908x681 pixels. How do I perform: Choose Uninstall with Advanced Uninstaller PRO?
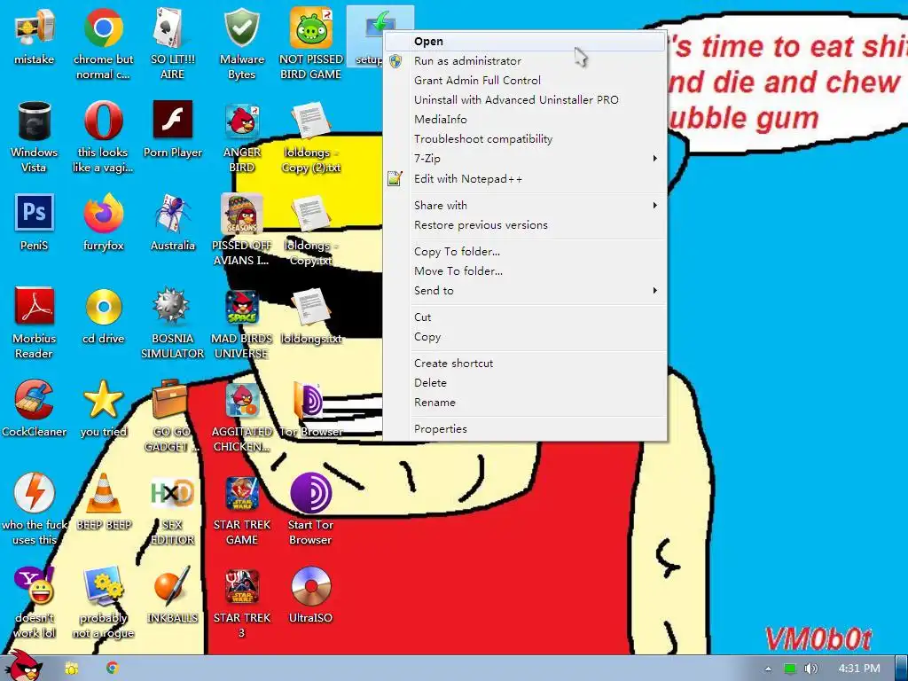point(525,99)
